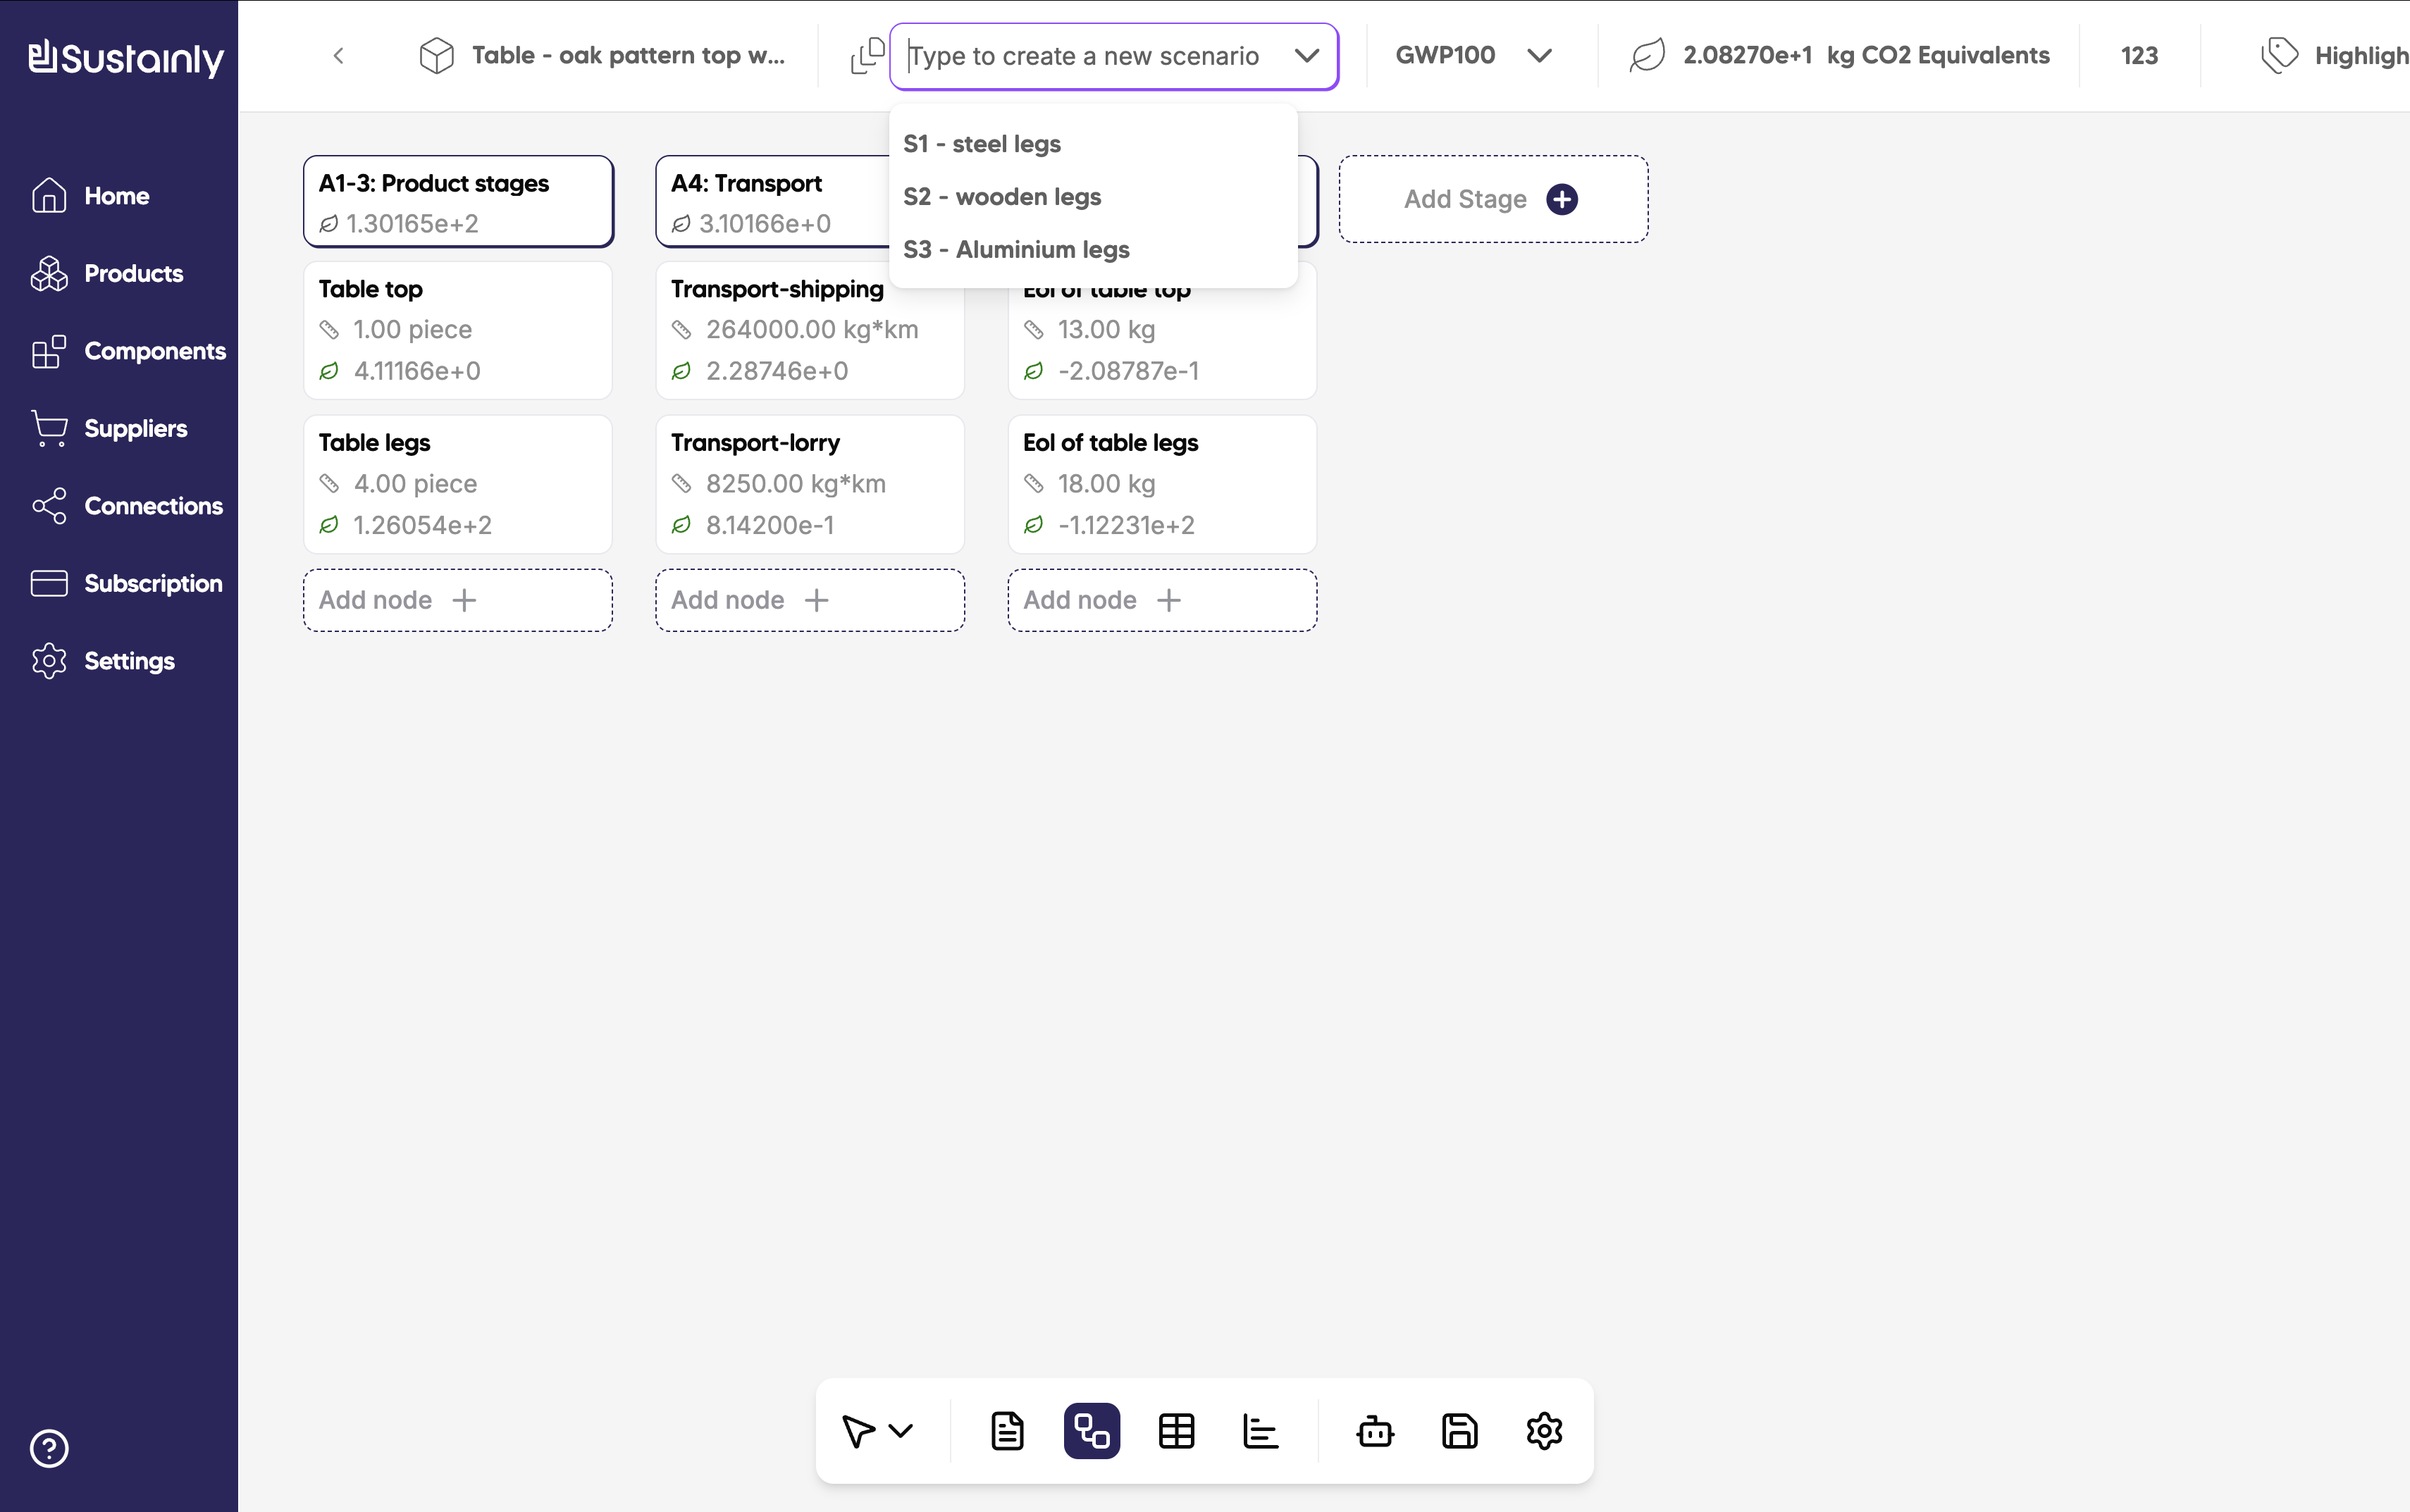Click the save floppy disk icon

coord(1459,1431)
